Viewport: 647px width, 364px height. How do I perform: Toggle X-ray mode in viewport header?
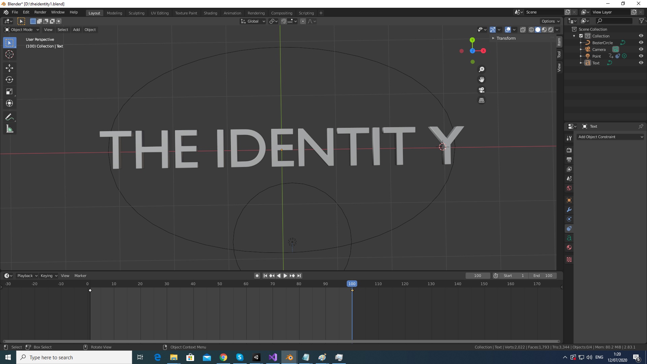click(523, 30)
